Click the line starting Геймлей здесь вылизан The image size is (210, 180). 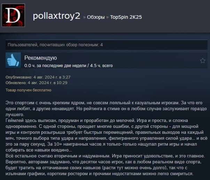click(97, 121)
